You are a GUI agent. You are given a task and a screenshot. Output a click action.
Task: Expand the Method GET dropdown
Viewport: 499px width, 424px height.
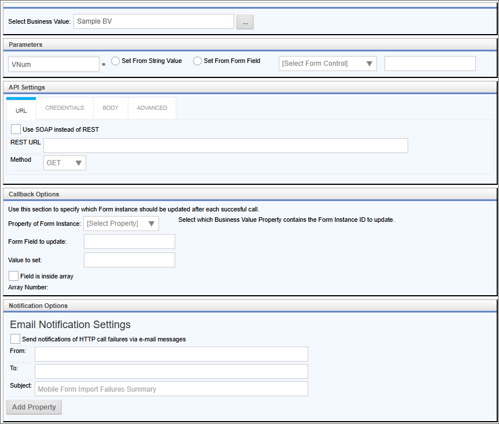(65, 163)
